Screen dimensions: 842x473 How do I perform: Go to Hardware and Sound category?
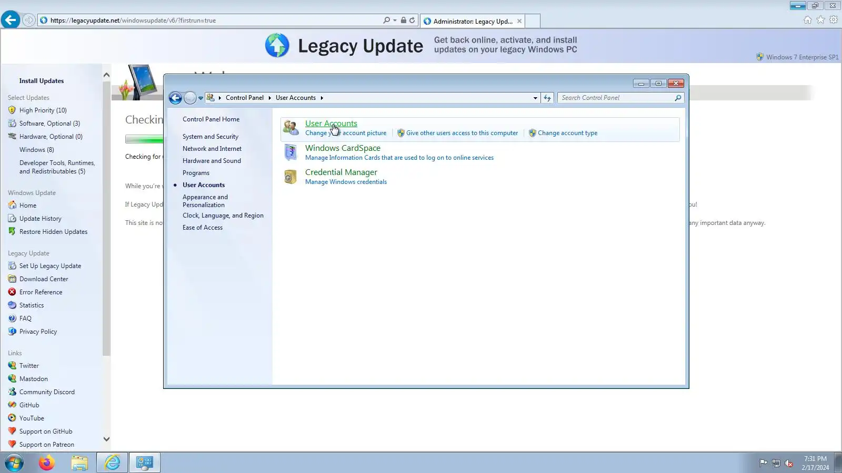pyautogui.click(x=212, y=161)
